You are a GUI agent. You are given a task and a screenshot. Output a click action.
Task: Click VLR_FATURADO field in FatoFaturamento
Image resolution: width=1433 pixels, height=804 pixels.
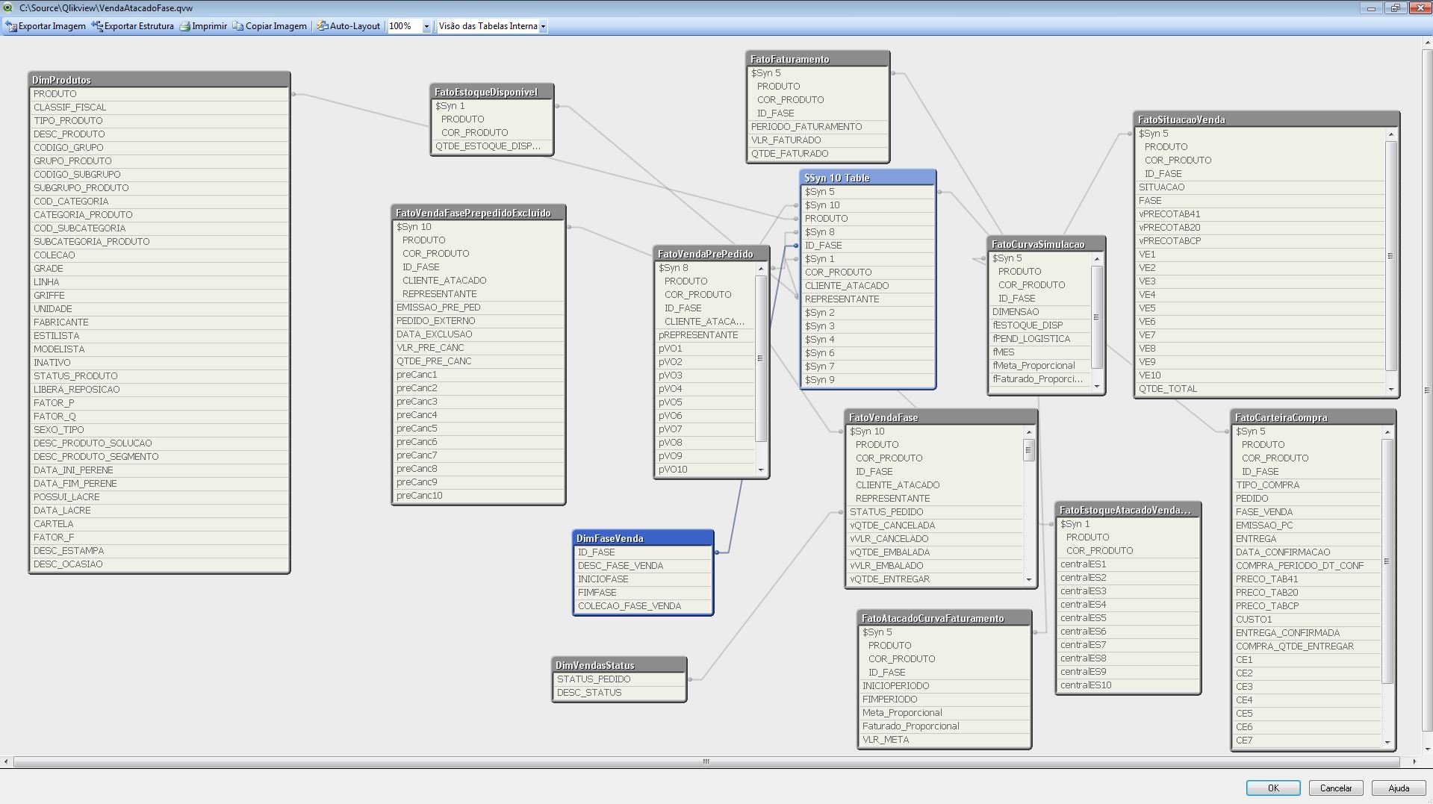[x=818, y=140]
